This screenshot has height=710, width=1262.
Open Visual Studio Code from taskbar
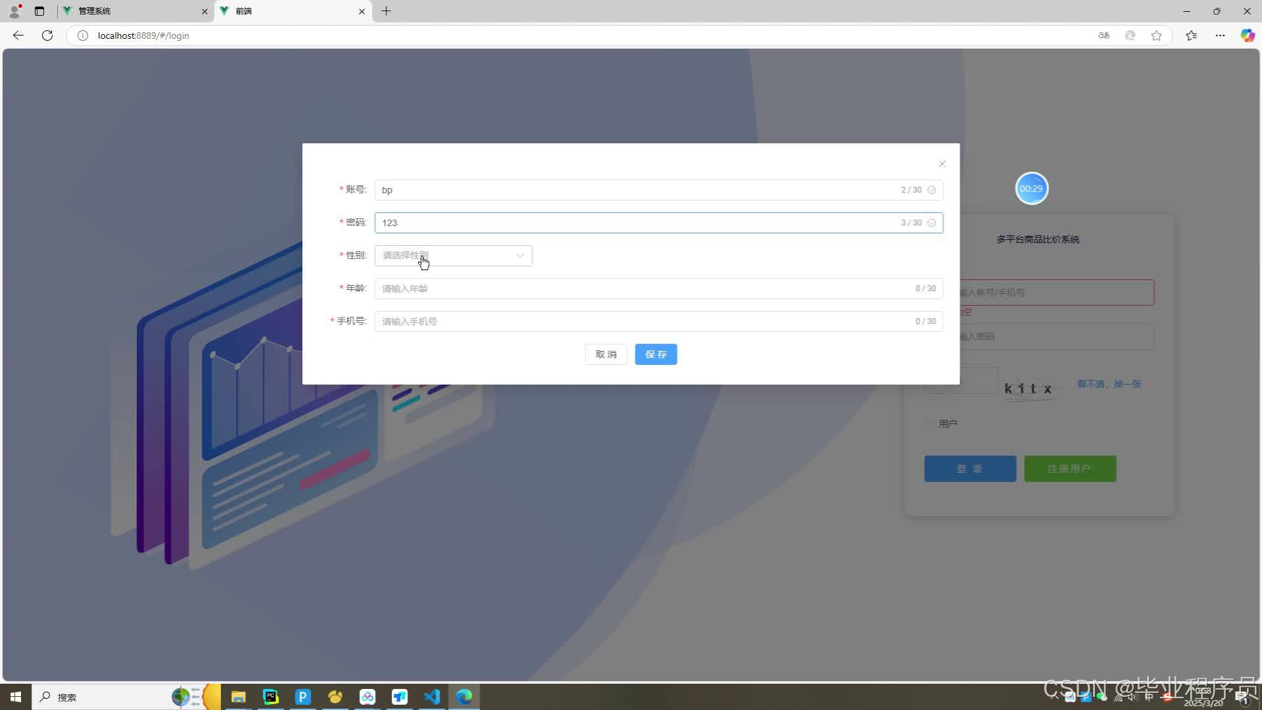tap(432, 697)
